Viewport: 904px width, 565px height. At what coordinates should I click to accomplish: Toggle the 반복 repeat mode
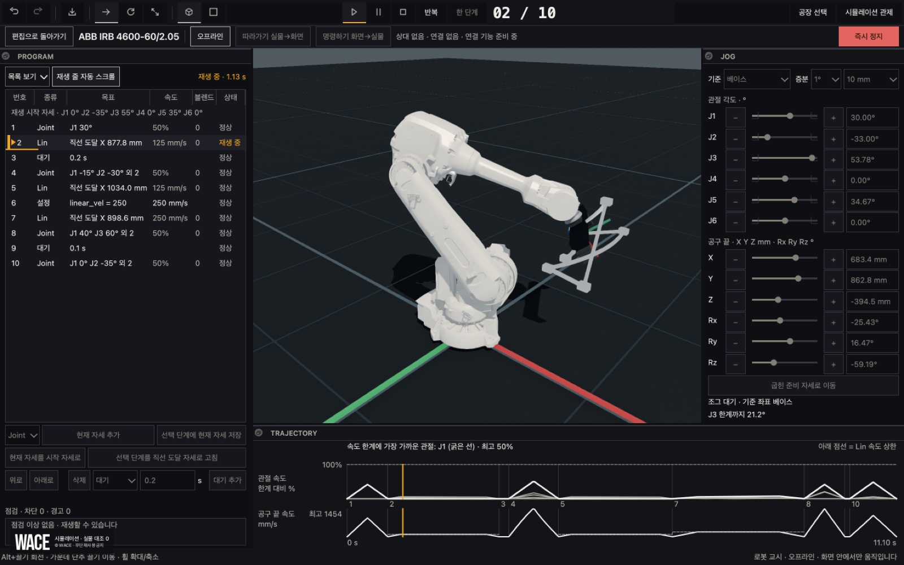click(431, 12)
